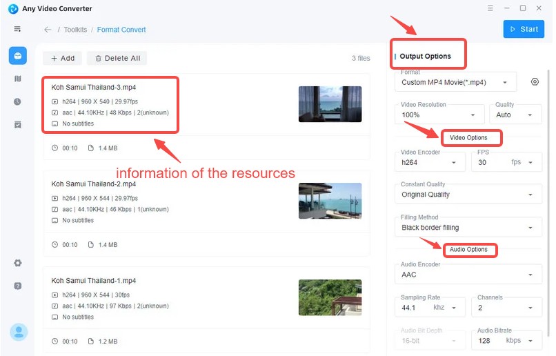
Task: Click the Any Video Converter logo icon
Action: (13, 8)
